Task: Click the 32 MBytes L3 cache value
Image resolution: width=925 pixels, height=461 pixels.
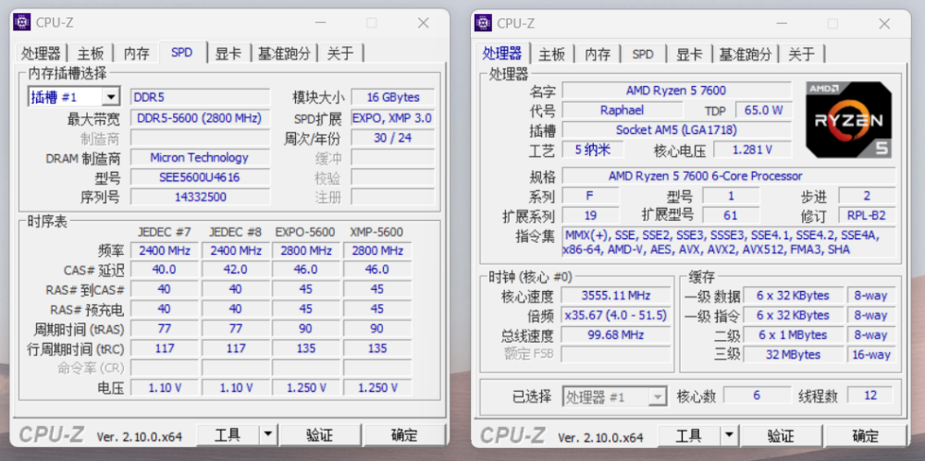Action: click(x=793, y=355)
